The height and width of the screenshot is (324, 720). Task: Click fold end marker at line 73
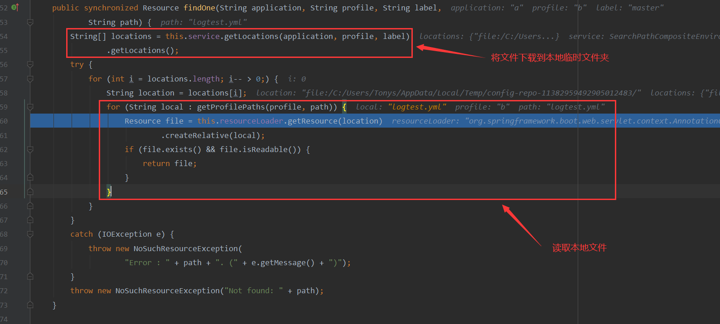coord(30,305)
